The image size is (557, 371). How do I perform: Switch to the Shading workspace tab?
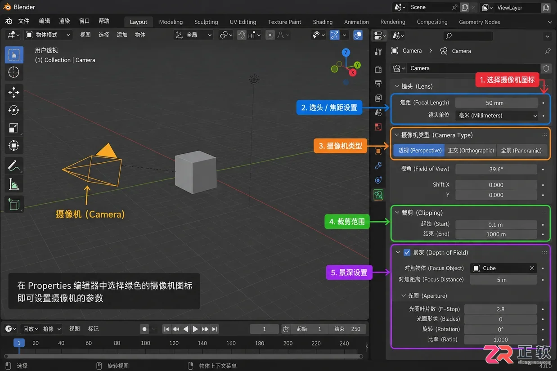[x=323, y=22]
